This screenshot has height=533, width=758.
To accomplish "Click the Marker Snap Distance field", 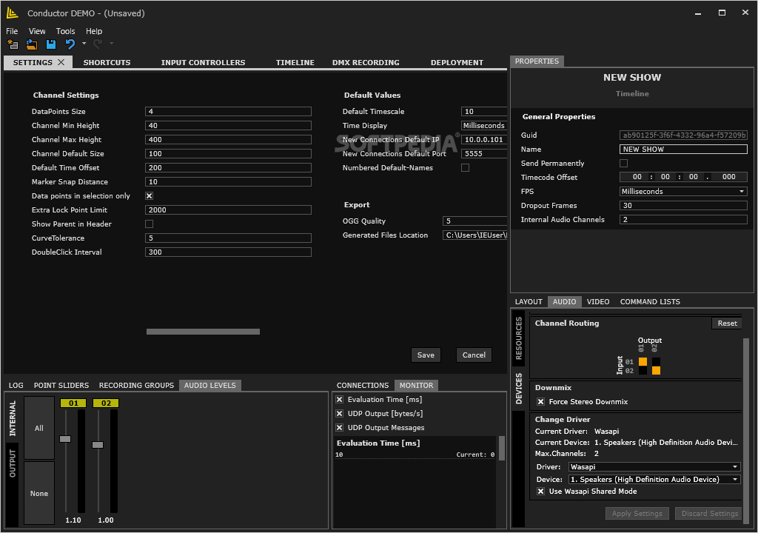I will (x=228, y=182).
